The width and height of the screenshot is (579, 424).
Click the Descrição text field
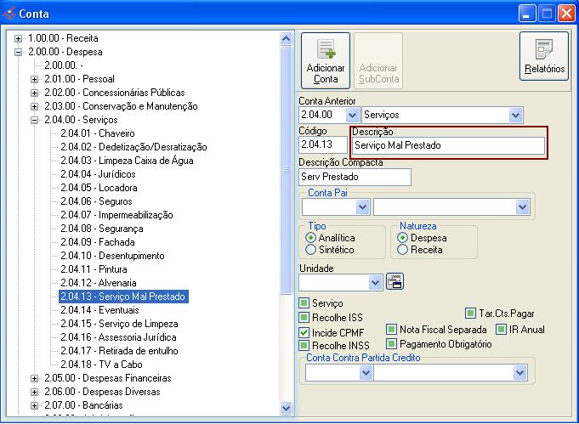tap(448, 145)
